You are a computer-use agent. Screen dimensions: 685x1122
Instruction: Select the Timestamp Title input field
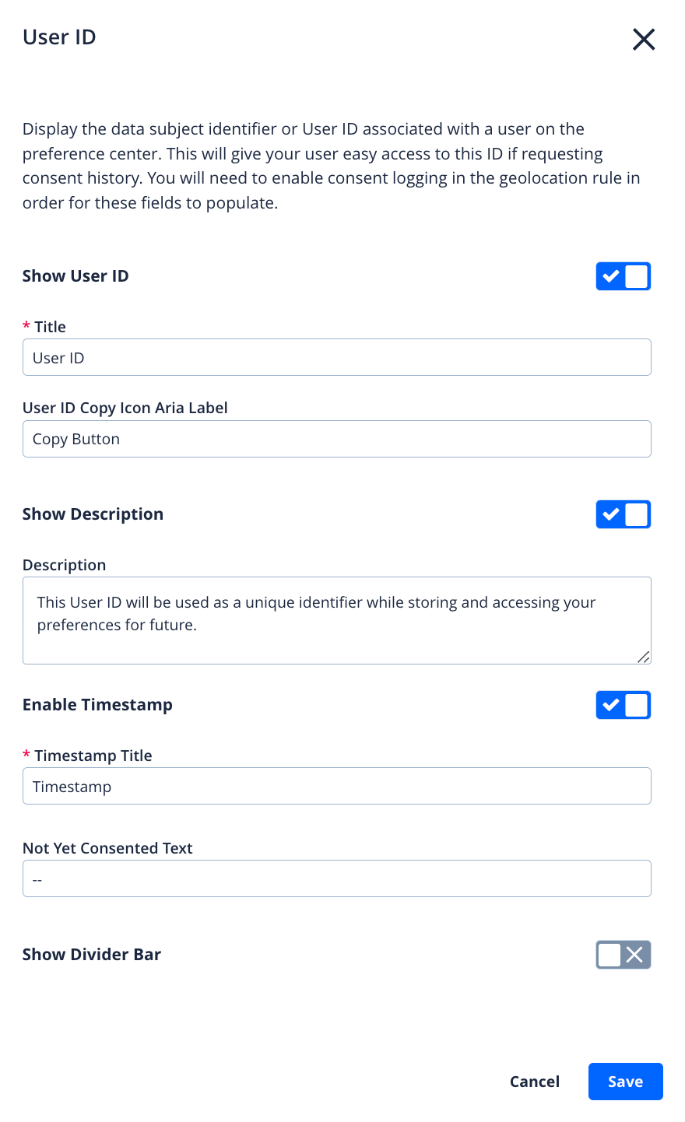336,787
